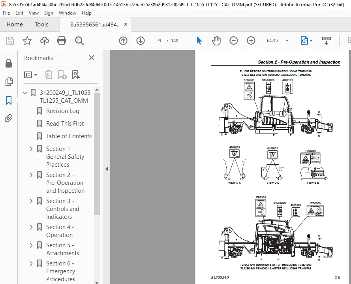Expand Section 4 - Operation bookmark

pos(31,227)
